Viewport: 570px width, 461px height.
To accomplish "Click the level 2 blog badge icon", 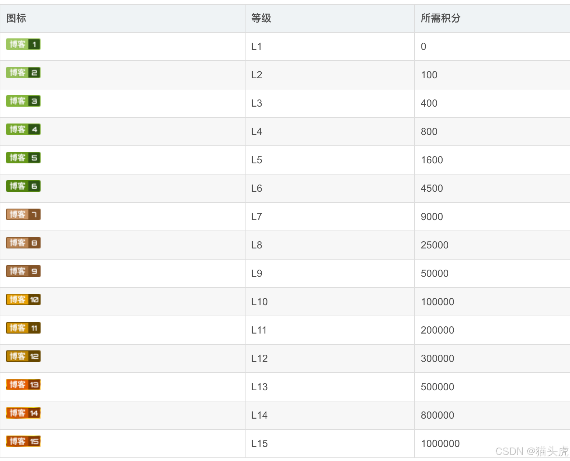I will pos(23,73).
